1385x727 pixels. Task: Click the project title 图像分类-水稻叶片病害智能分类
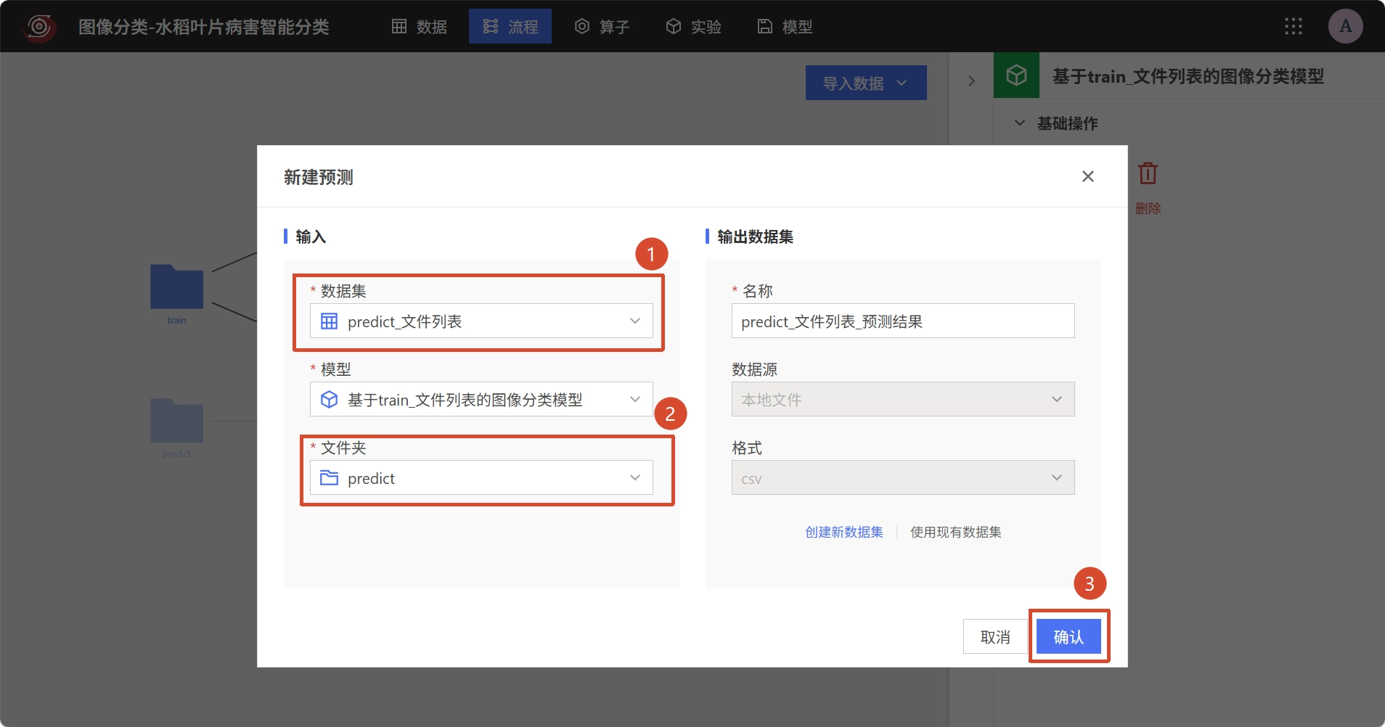point(204,27)
